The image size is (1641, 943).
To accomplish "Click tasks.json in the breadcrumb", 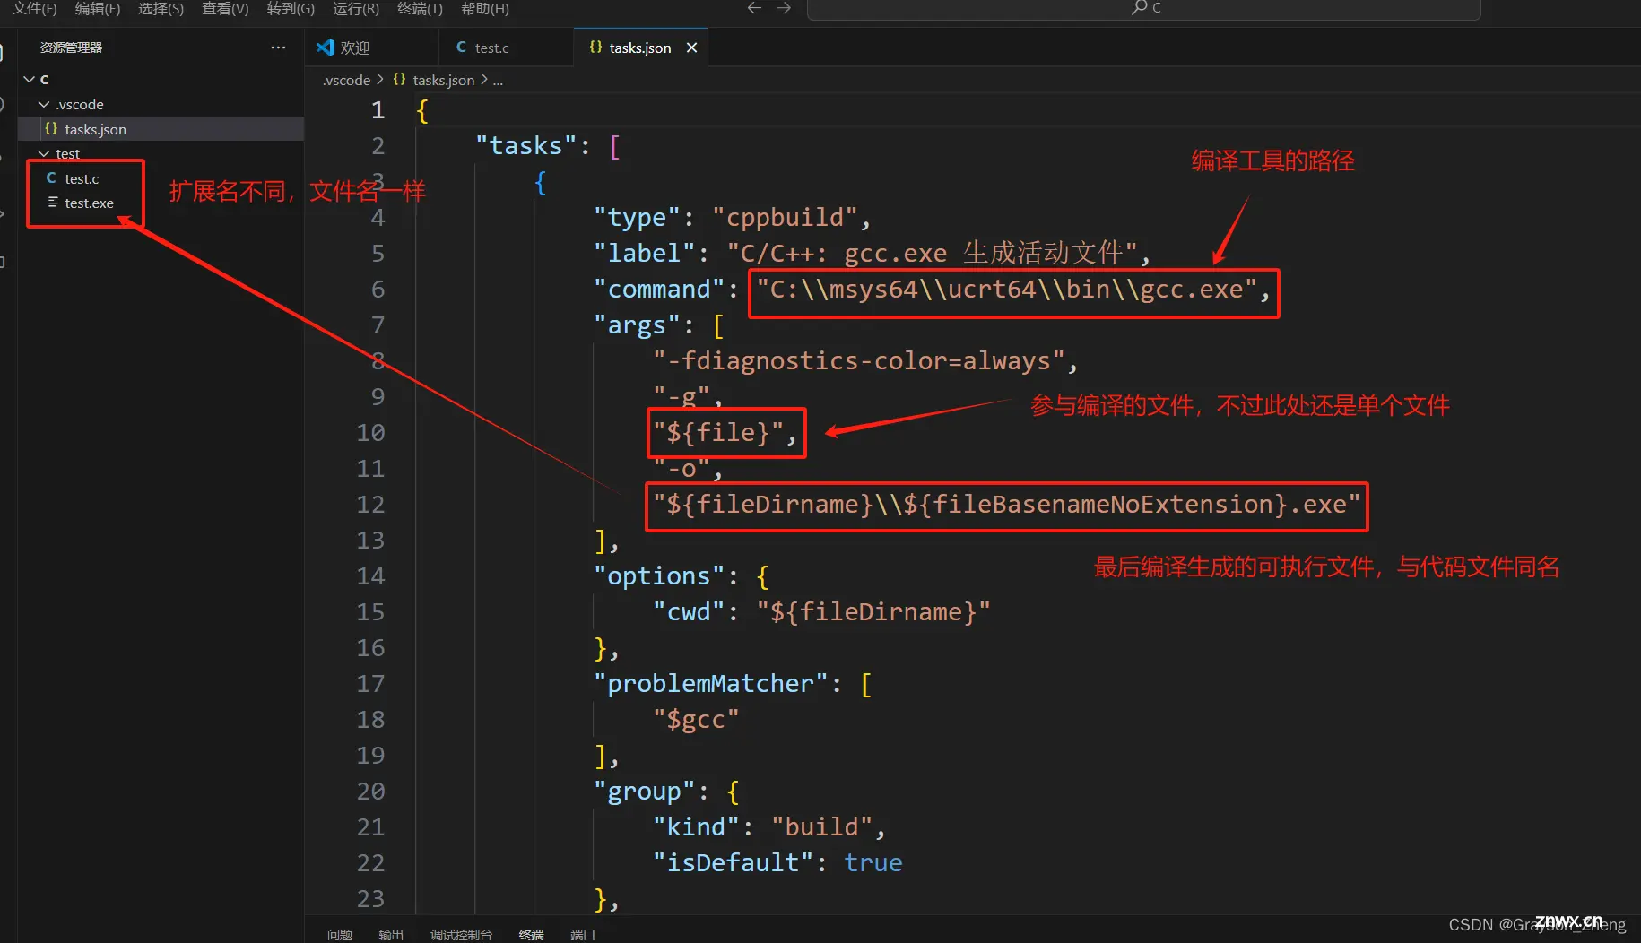I will [443, 80].
